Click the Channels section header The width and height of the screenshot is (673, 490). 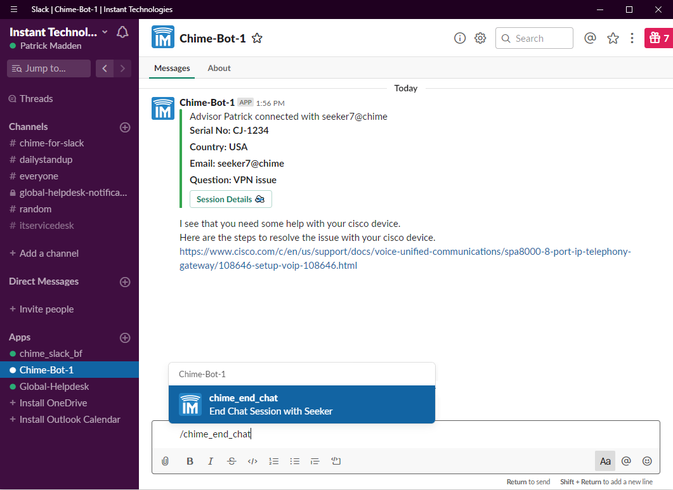pos(29,127)
